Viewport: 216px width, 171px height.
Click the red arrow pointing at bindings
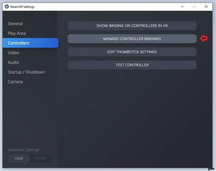(x=204, y=39)
